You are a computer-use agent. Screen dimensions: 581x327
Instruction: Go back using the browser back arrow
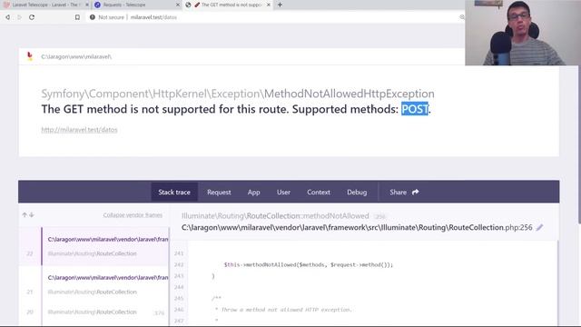click(8, 17)
